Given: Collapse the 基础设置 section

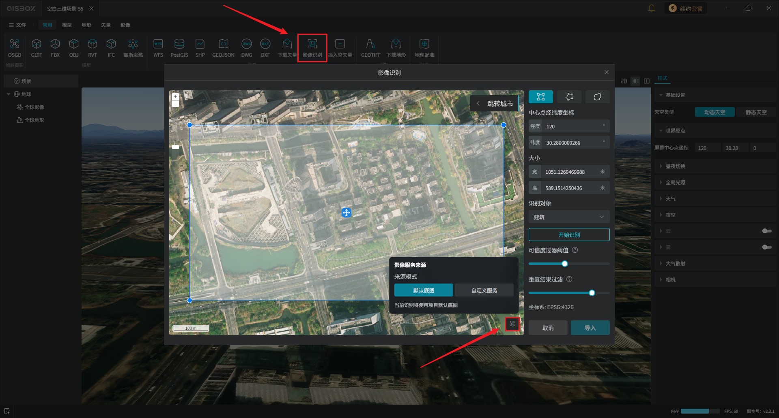Looking at the screenshot, I should 661,95.
